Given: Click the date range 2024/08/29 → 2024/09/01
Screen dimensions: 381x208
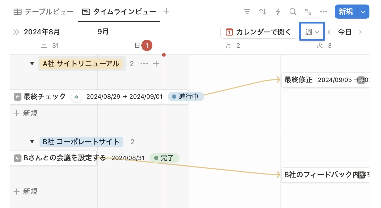Looking at the screenshot, I should (124, 97).
